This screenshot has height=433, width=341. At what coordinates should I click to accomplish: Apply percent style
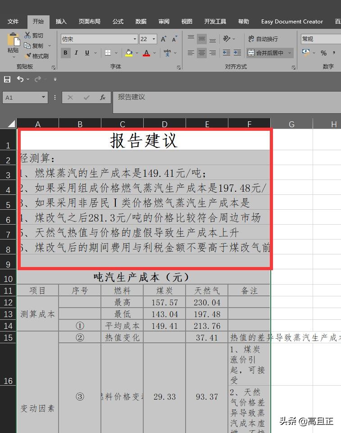(x=323, y=53)
